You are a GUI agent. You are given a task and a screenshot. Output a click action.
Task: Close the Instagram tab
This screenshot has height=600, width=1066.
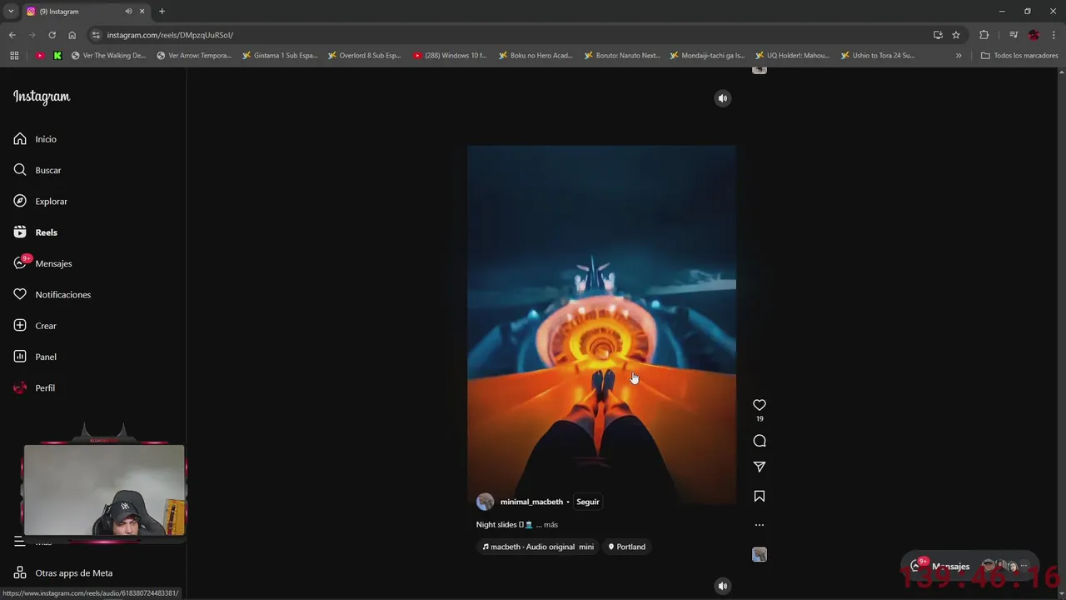[142, 12]
